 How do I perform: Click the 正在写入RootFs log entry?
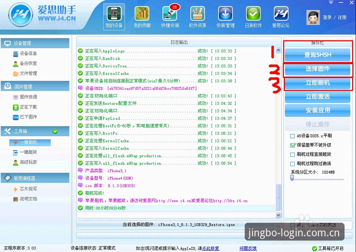click(x=157, y=133)
